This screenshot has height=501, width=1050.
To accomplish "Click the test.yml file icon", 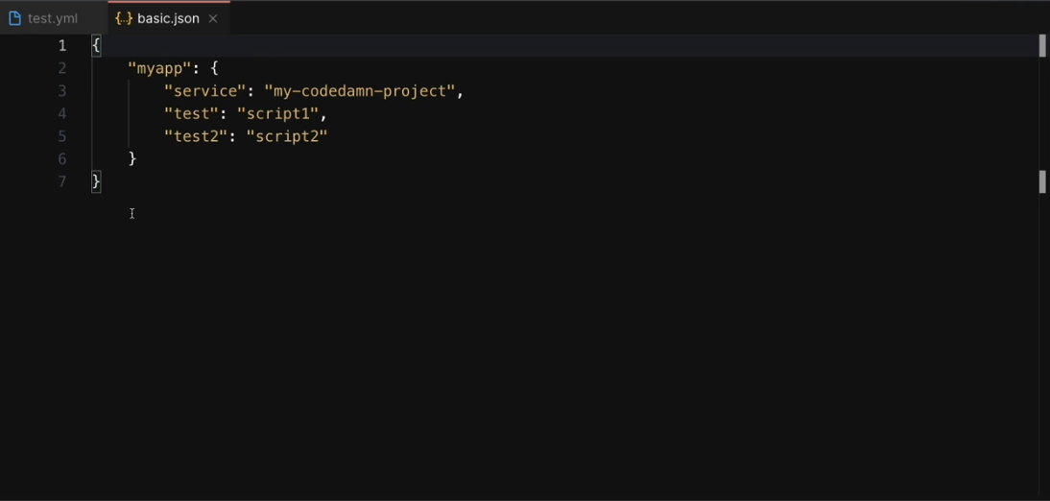I will point(14,18).
